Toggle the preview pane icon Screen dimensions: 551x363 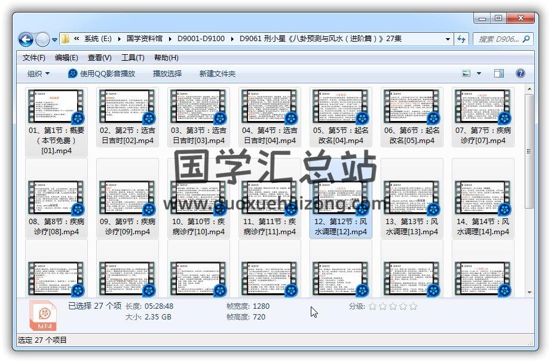(499, 73)
